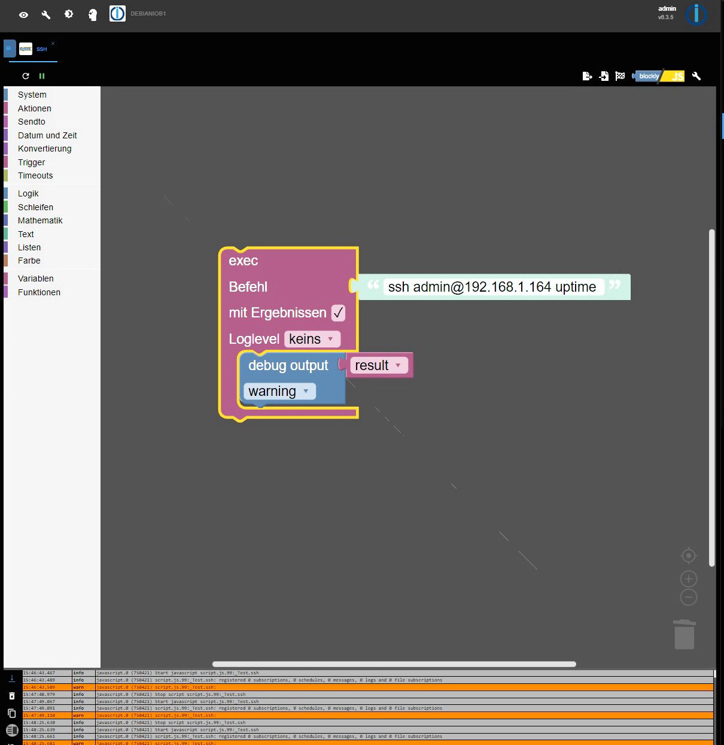Click the ioBroker logo next to DEBIANIOB1

(x=117, y=13)
